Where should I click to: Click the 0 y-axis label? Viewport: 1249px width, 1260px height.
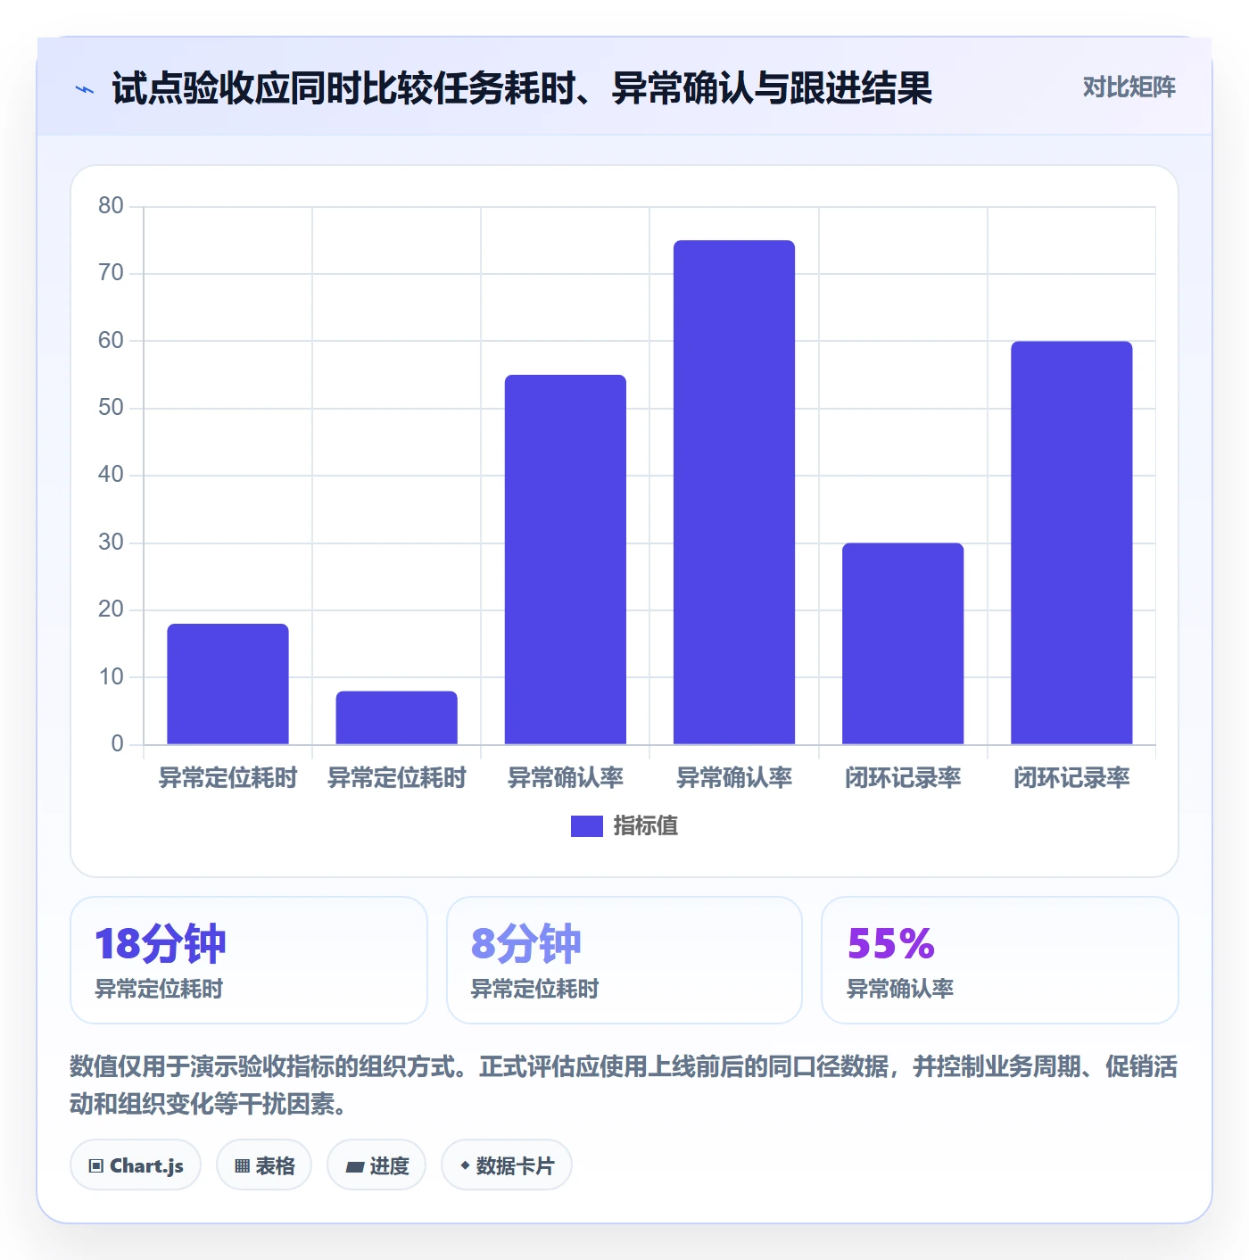[x=117, y=744]
